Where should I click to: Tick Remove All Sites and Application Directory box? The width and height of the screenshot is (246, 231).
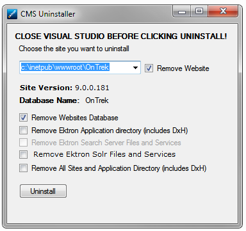[x=23, y=168]
